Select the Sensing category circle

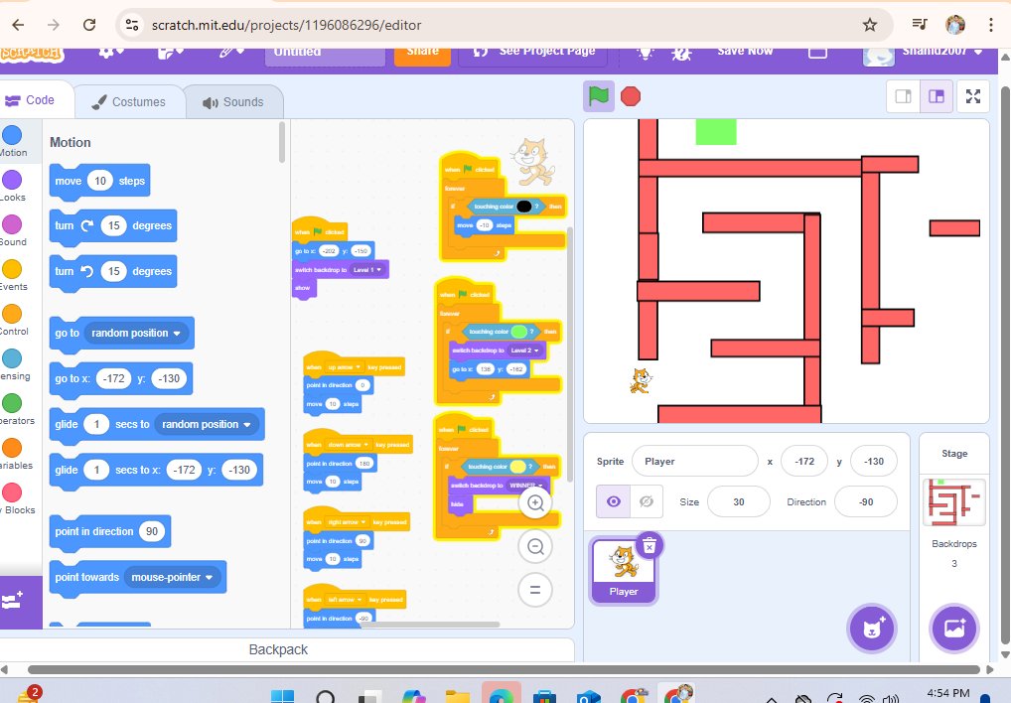click(x=12, y=358)
